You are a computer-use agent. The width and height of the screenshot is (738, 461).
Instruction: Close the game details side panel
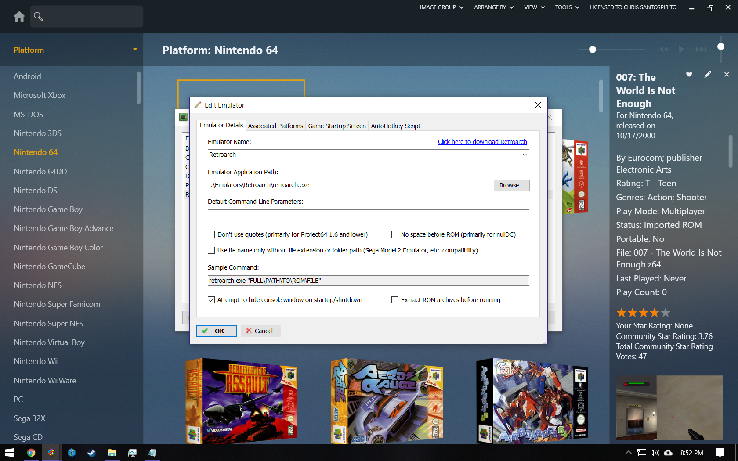[x=727, y=74]
